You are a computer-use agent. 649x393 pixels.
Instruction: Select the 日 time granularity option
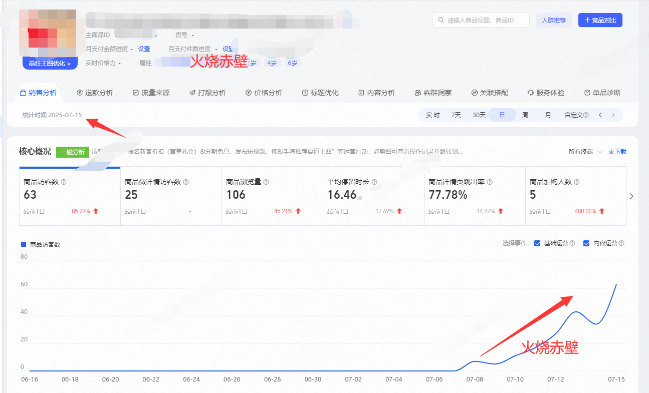click(x=502, y=115)
